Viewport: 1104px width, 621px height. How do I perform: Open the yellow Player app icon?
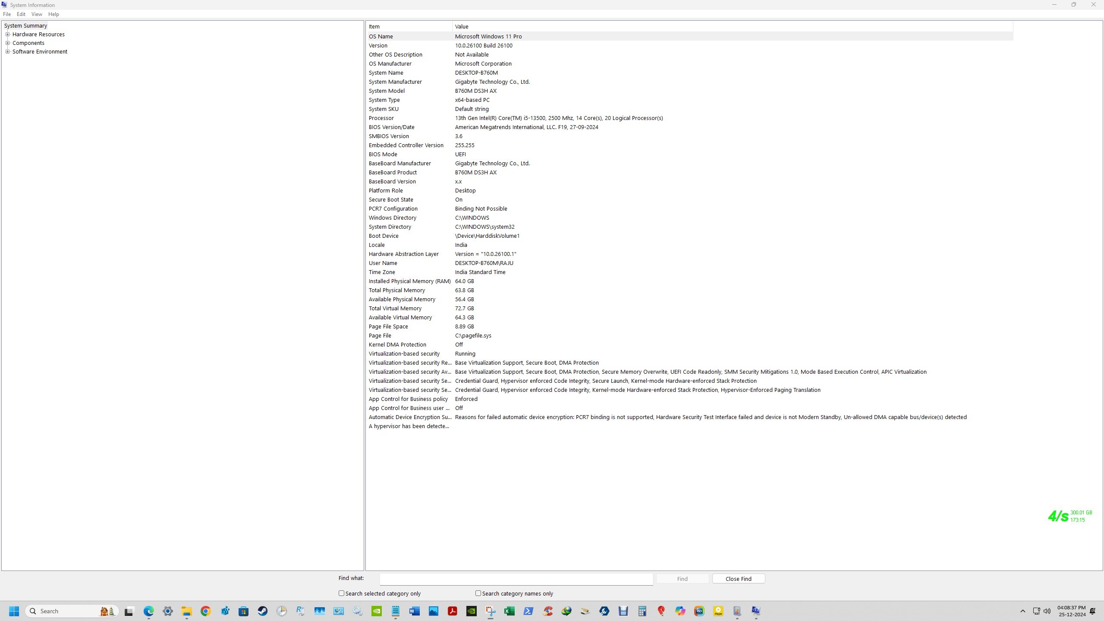(718, 611)
